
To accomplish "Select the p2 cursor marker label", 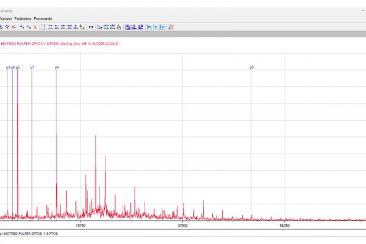I will [18, 67].
